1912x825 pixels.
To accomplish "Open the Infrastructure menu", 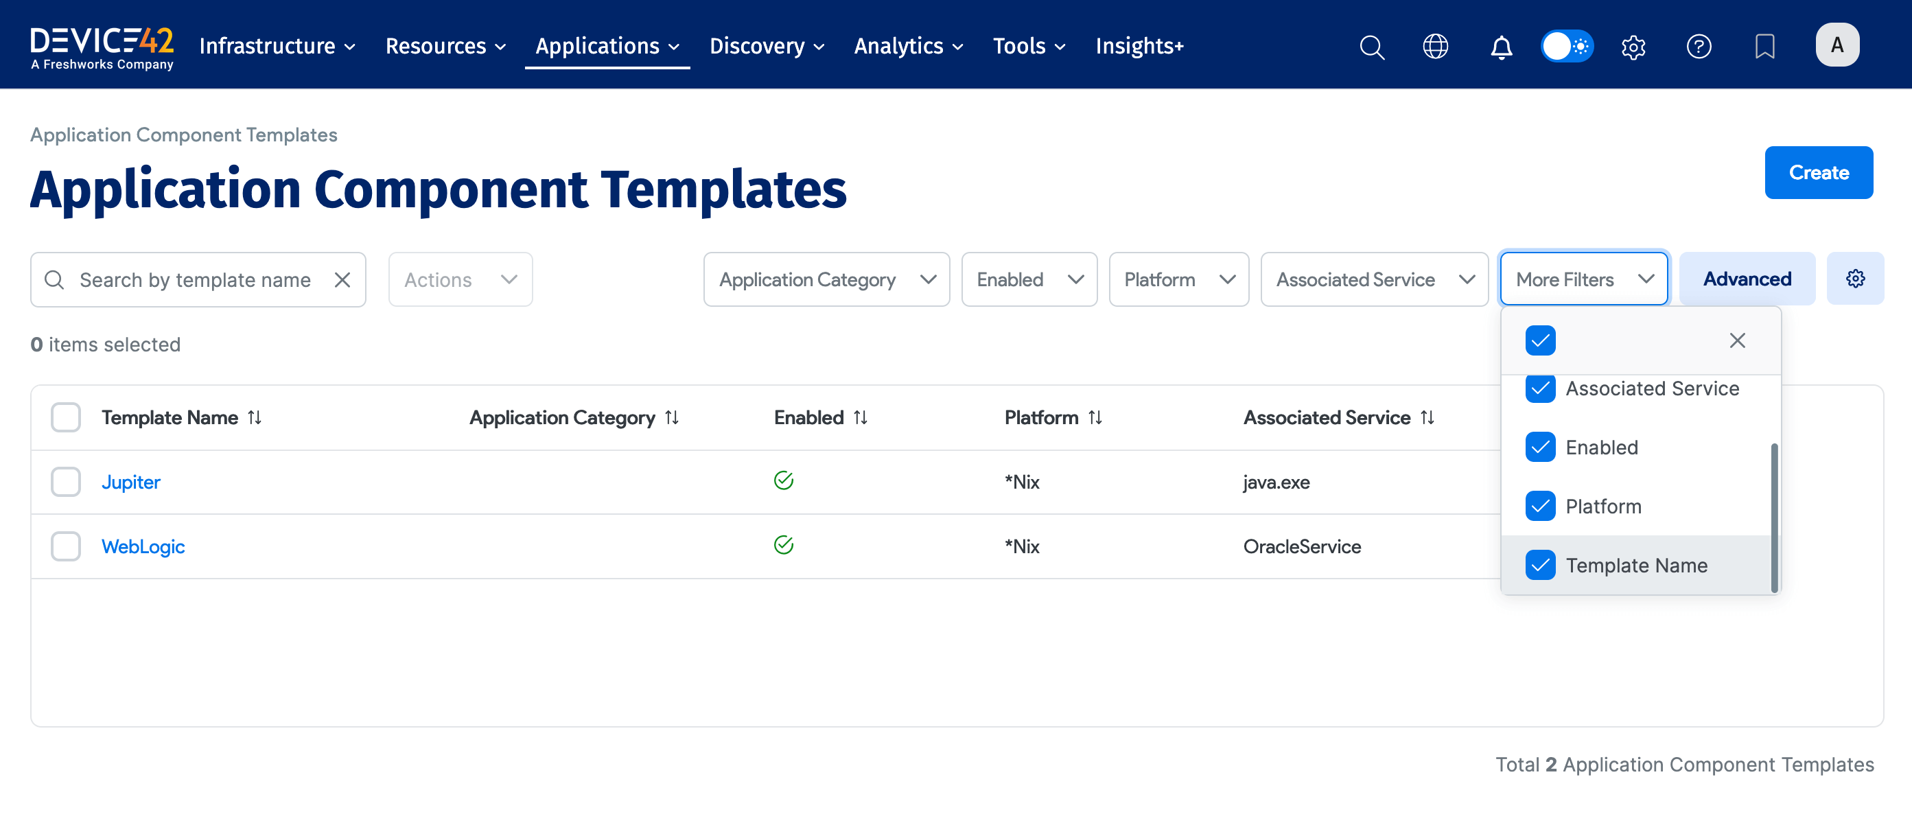I will point(277,46).
